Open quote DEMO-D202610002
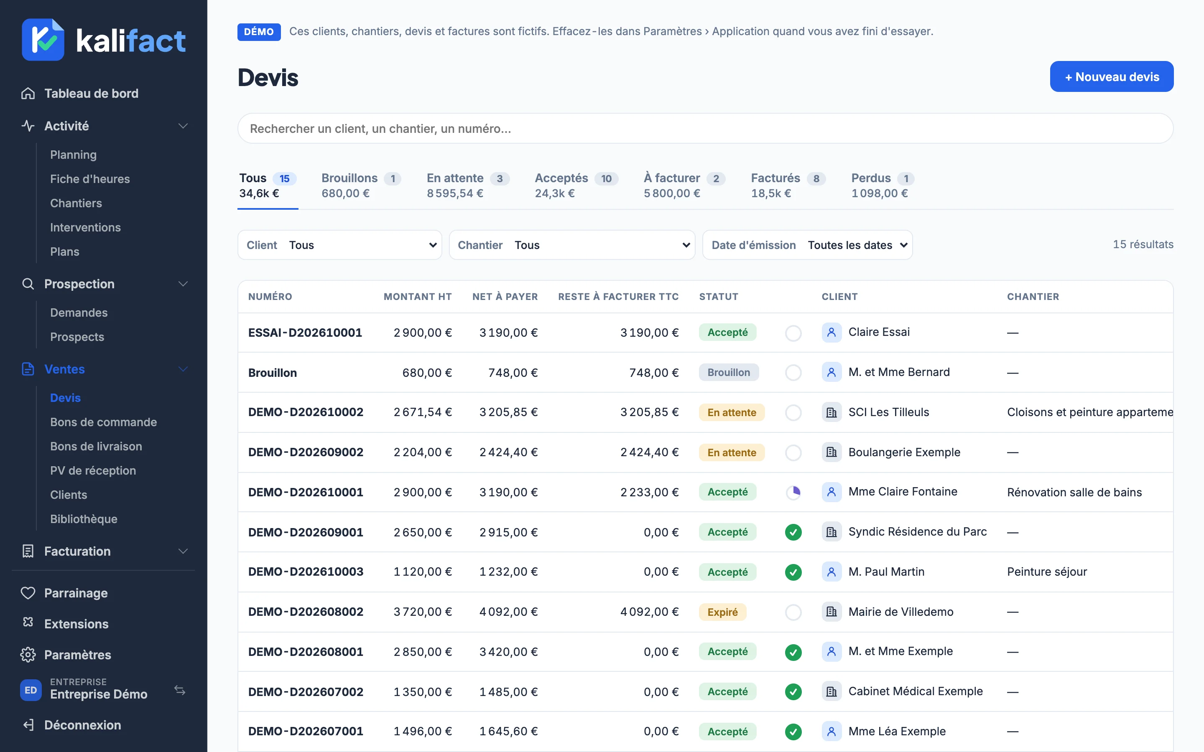This screenshot has height=752, width=1204. (306, 412)
